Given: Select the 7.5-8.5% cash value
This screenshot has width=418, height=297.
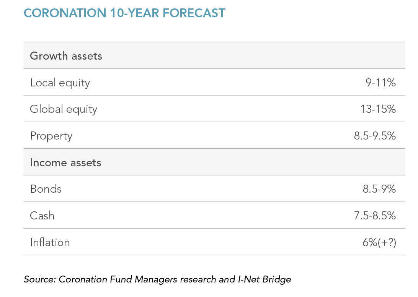Looking at the screenshot, I should coord(375,216).
